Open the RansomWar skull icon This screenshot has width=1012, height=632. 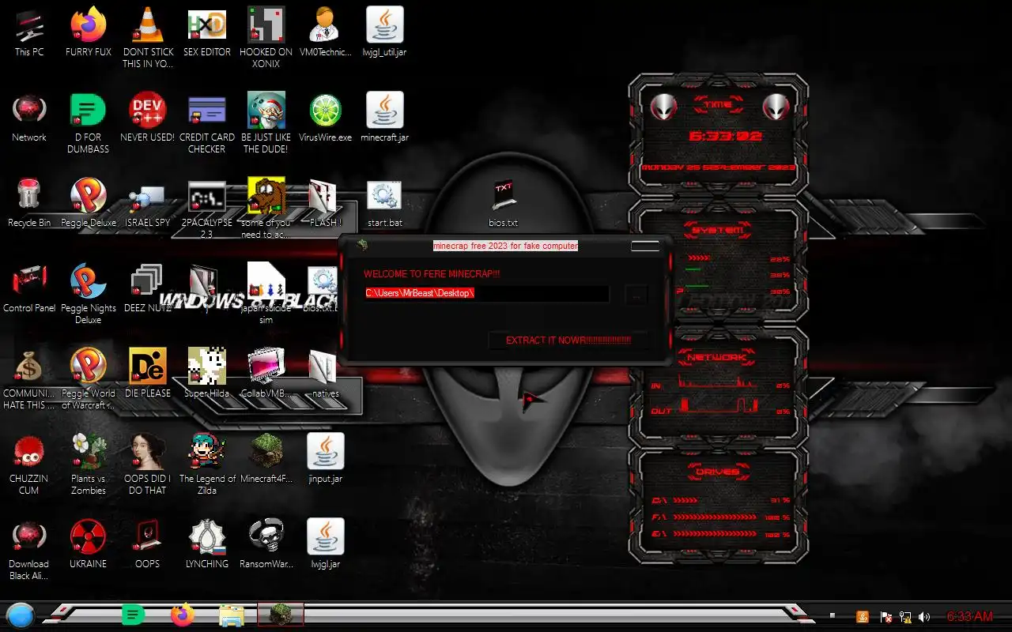tap(266, 544)
